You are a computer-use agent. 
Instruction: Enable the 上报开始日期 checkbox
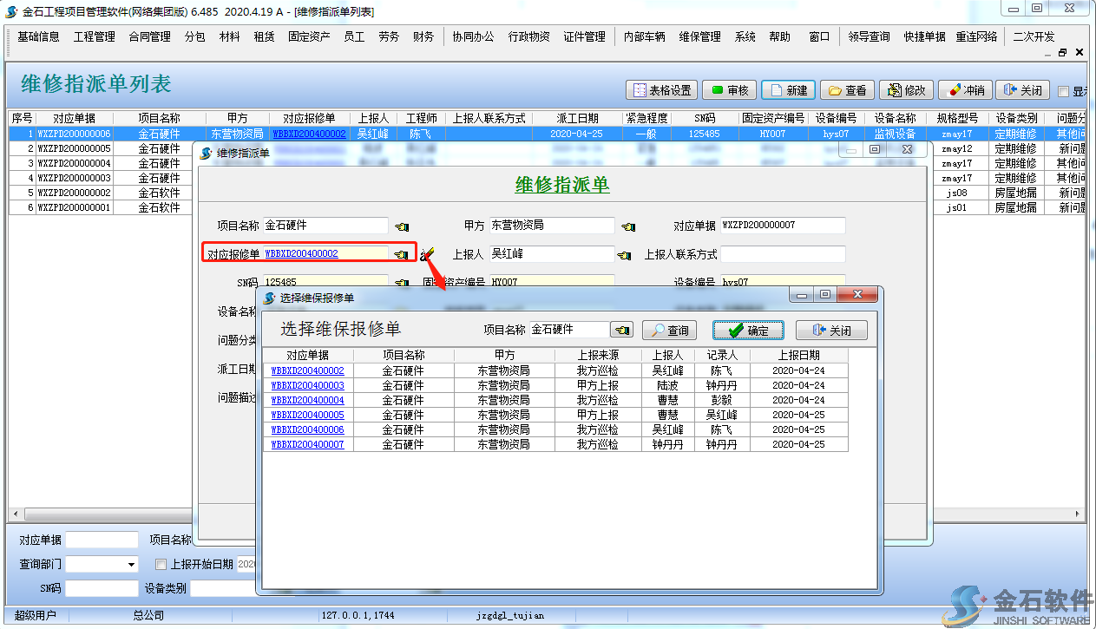click(161, 564)
